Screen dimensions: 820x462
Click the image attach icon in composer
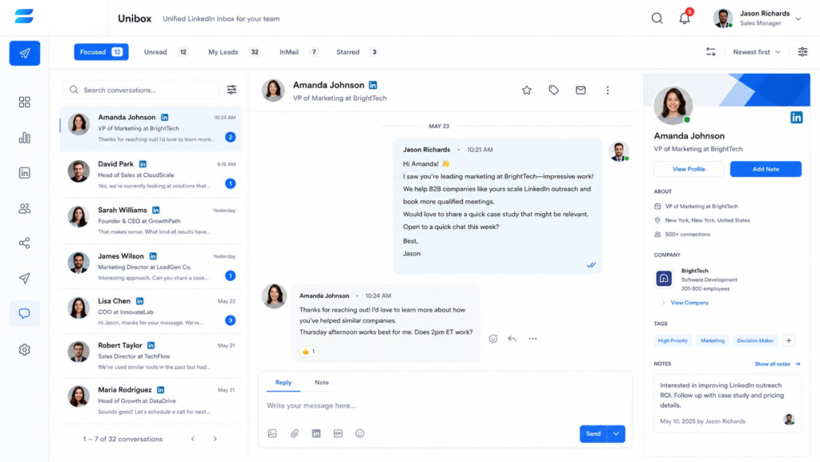(272, 433)
